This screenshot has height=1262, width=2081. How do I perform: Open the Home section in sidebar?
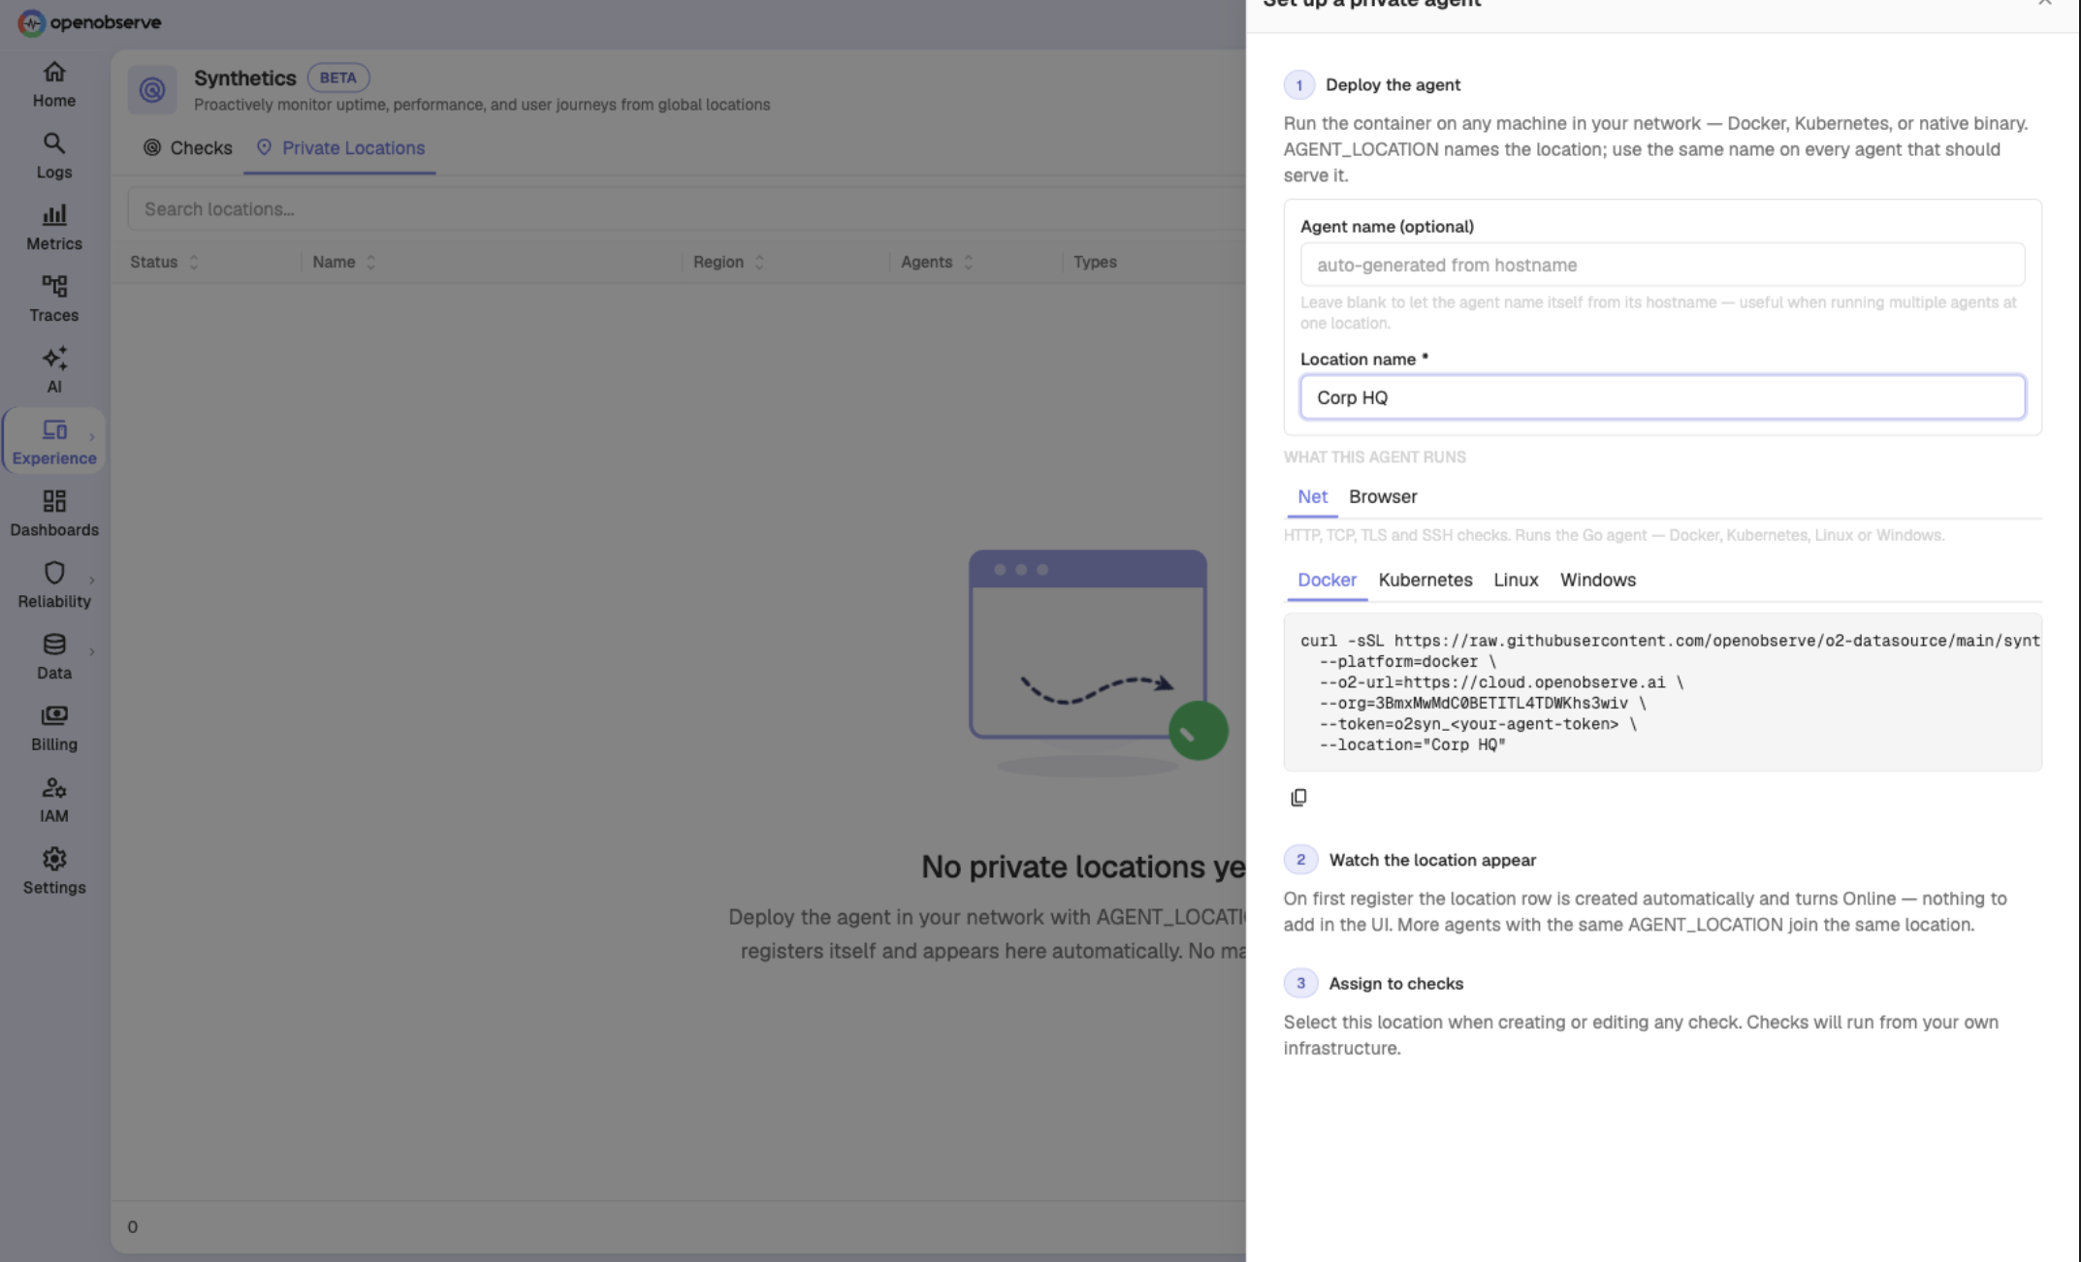pos(54,85)
